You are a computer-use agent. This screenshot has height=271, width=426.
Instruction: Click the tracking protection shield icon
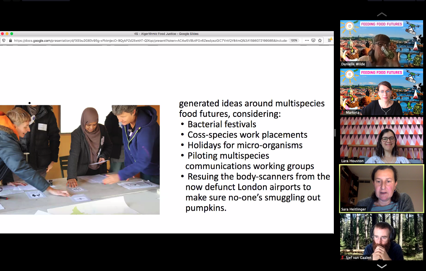pos(4,41)
